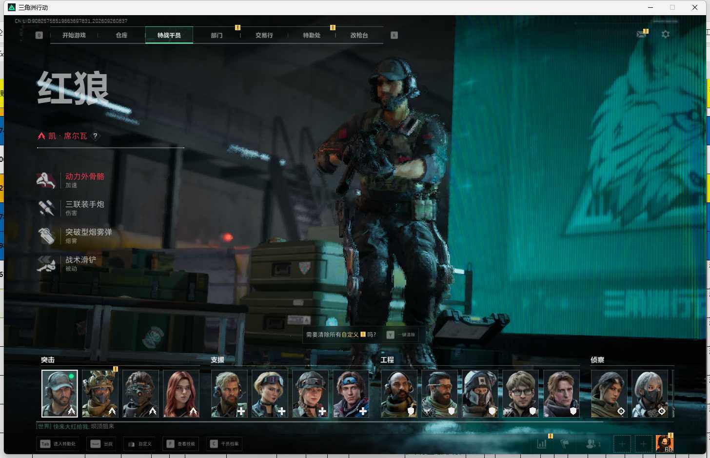This screenshot has height=458, width=710.
Task: Select the second 突击 operator wearing camo helmet
Action: (x=100, y=394)
